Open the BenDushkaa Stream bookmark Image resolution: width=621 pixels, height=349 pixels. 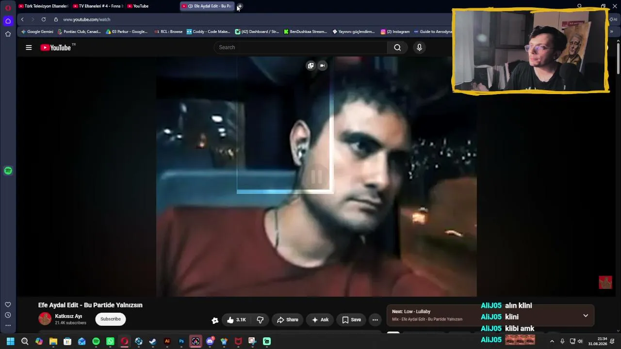pos(306,32)
